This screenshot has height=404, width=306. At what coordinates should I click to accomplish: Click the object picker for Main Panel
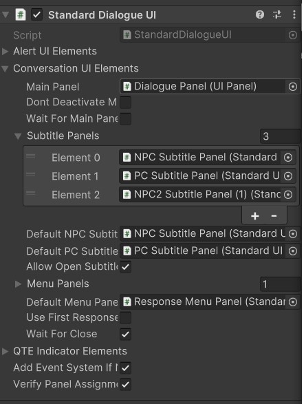pyautogui.click(x=293, y=87)
